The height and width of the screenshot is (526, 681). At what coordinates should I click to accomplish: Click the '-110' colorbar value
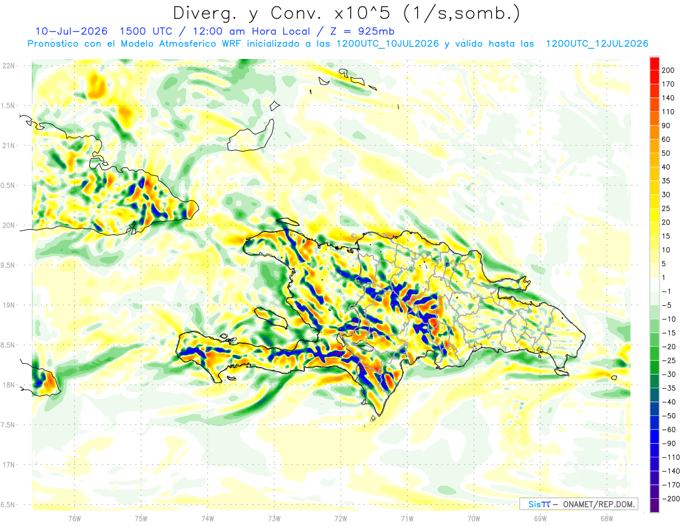tap(671, 457)
